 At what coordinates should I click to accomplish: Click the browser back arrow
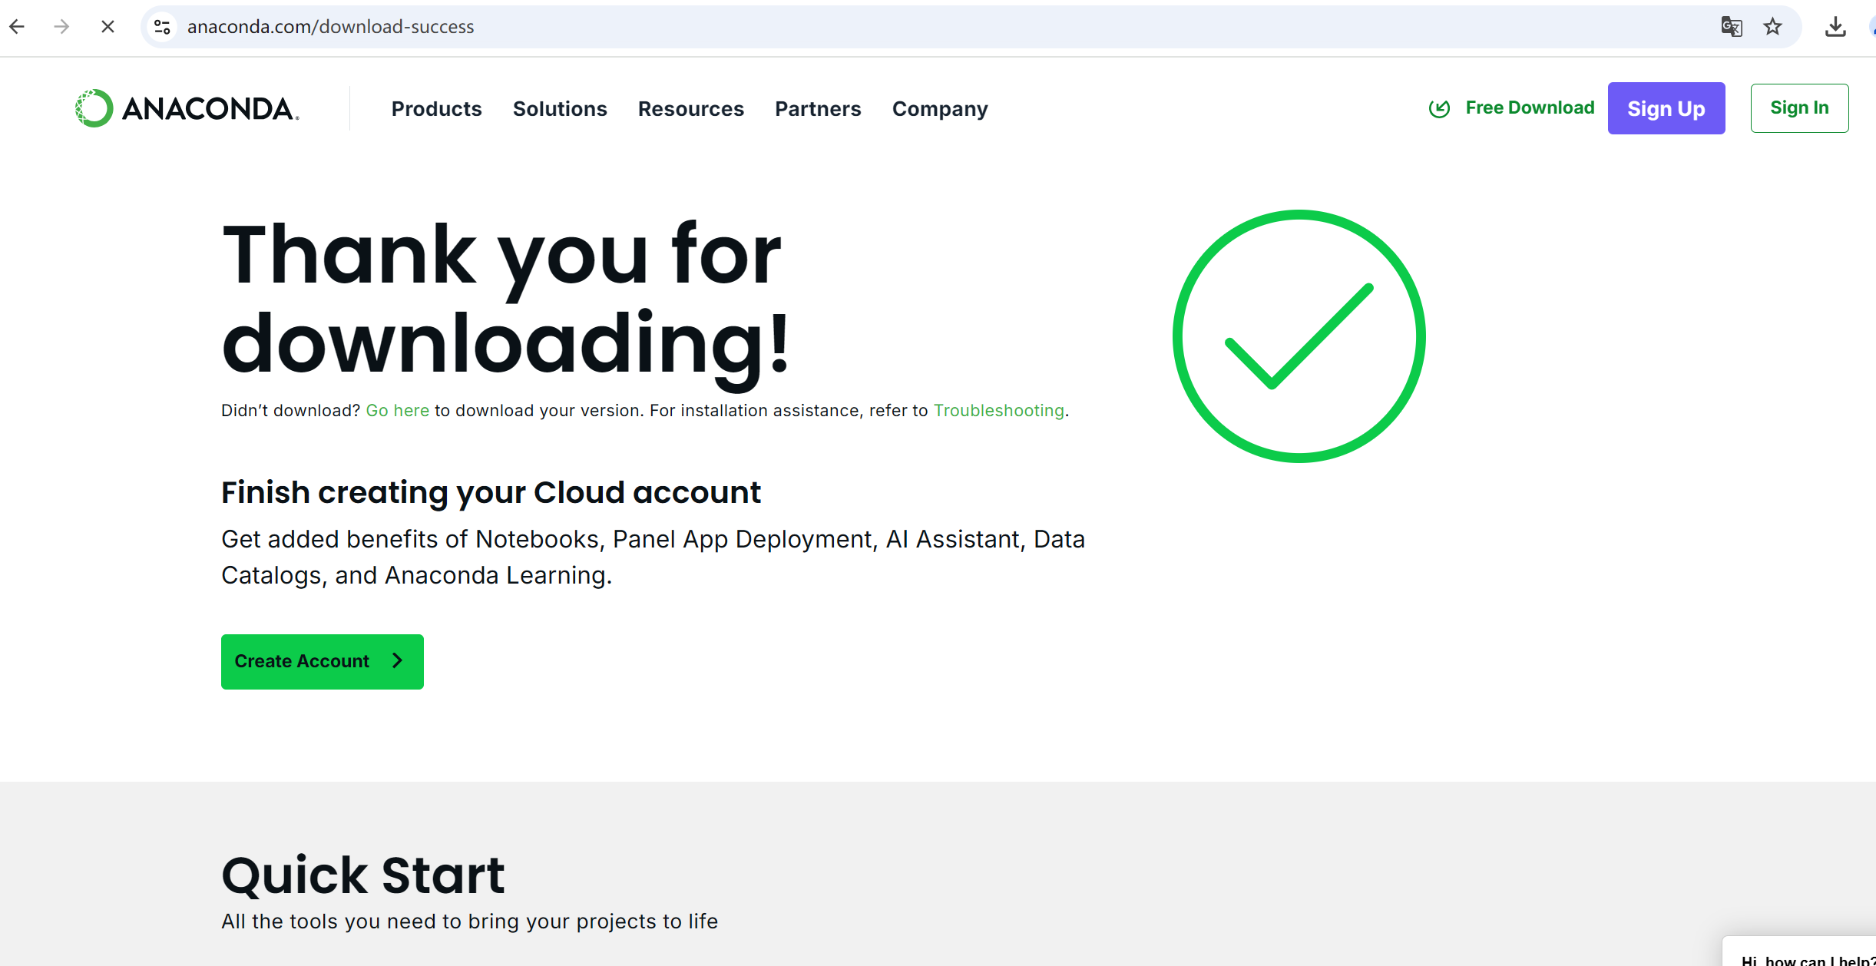(x=17, y=27)
